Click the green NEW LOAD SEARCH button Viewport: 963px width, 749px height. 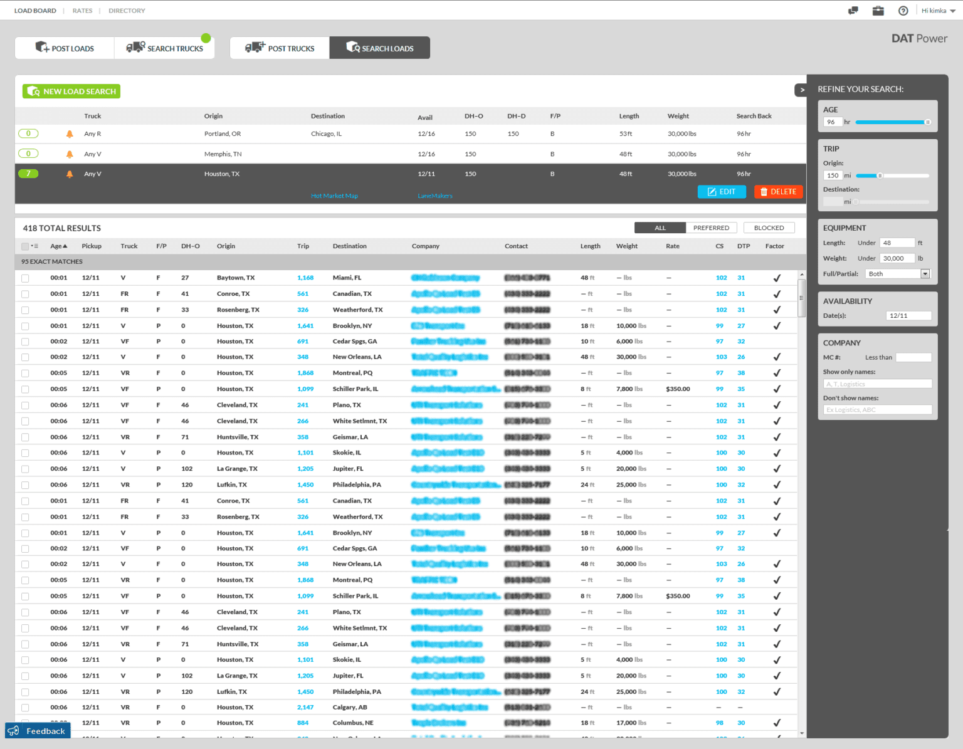coord(71,91)
